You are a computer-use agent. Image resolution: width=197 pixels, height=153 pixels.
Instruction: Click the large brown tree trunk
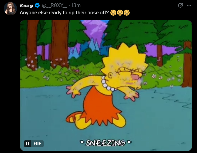coord(60,44)
